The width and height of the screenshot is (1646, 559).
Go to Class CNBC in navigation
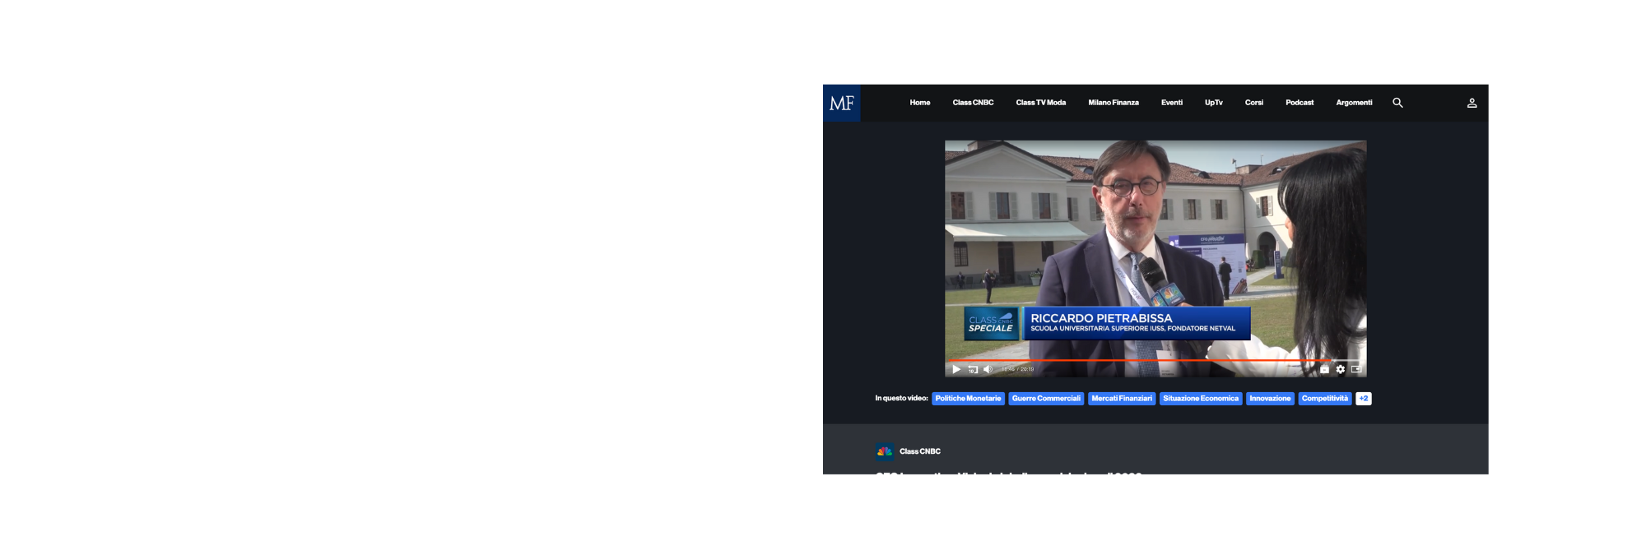click(x=973, y=103)
